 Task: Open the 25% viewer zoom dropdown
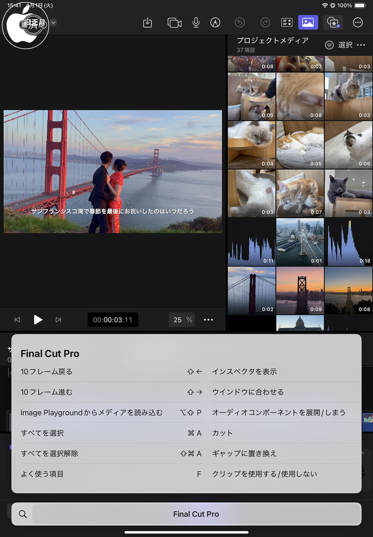tap(182, 320)
